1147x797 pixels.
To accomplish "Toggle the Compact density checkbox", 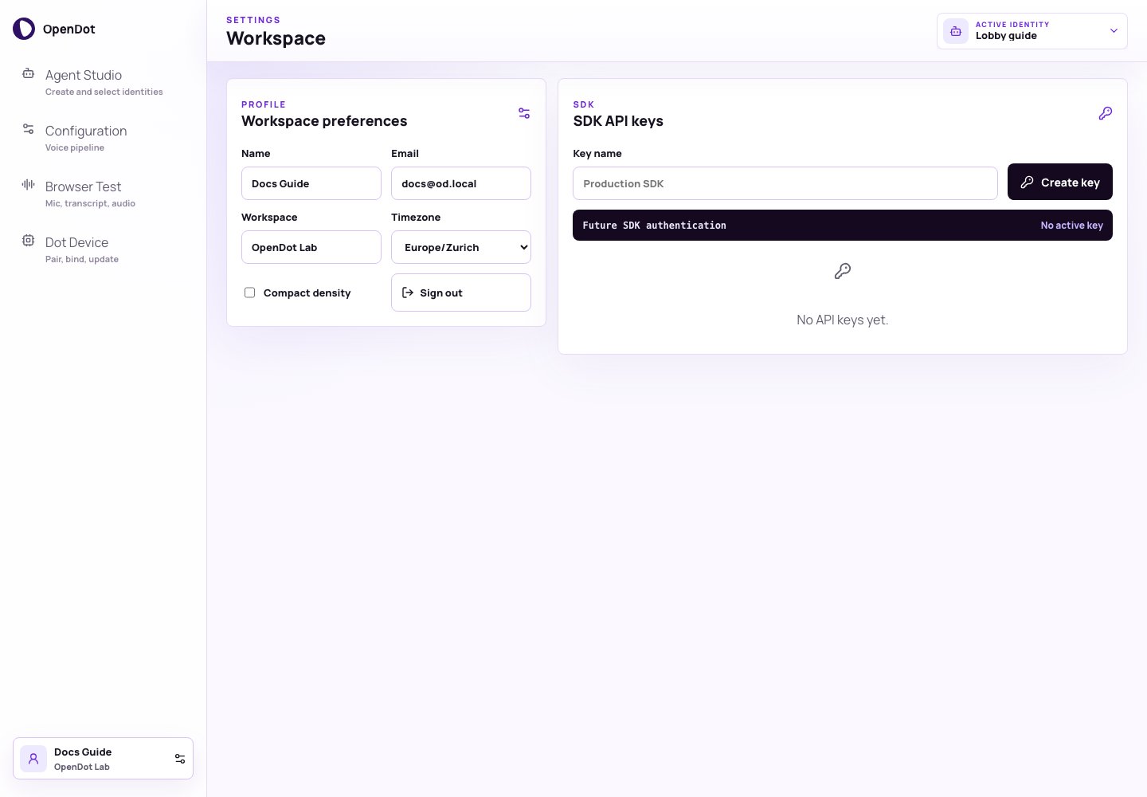I will [x=249, y=292].
